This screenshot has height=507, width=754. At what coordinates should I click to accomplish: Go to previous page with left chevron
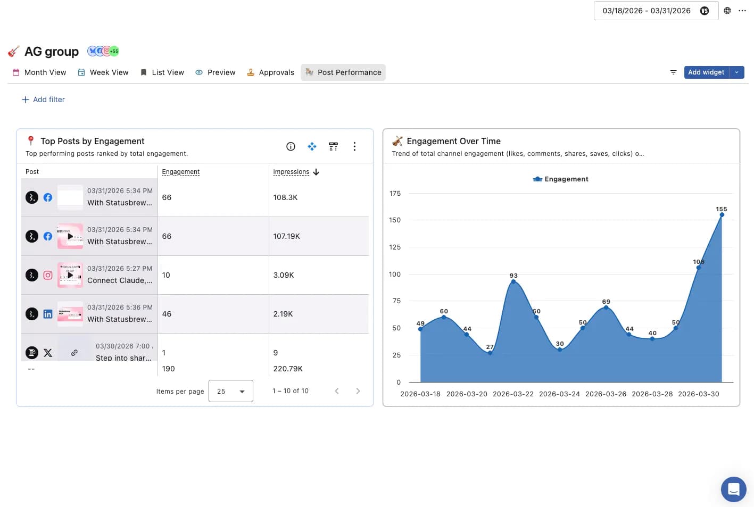pos(337,391)
